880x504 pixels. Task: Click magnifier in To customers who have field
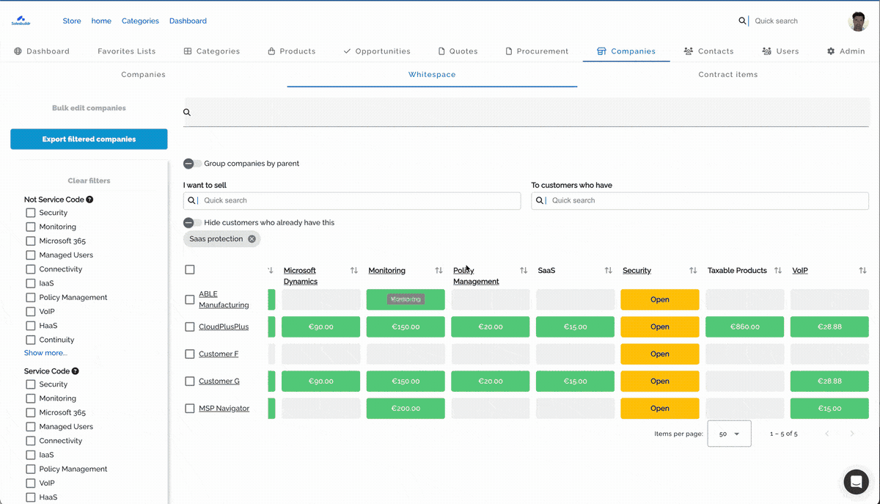(x=540, y=200)
